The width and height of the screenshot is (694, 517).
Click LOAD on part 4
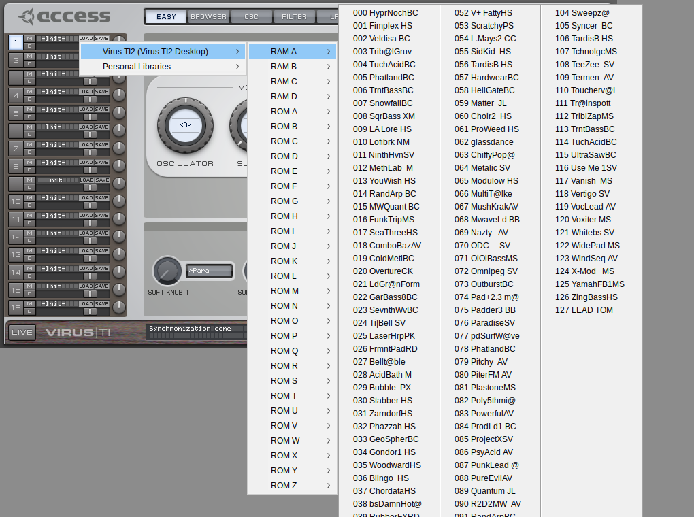click(x=86, y=92)
